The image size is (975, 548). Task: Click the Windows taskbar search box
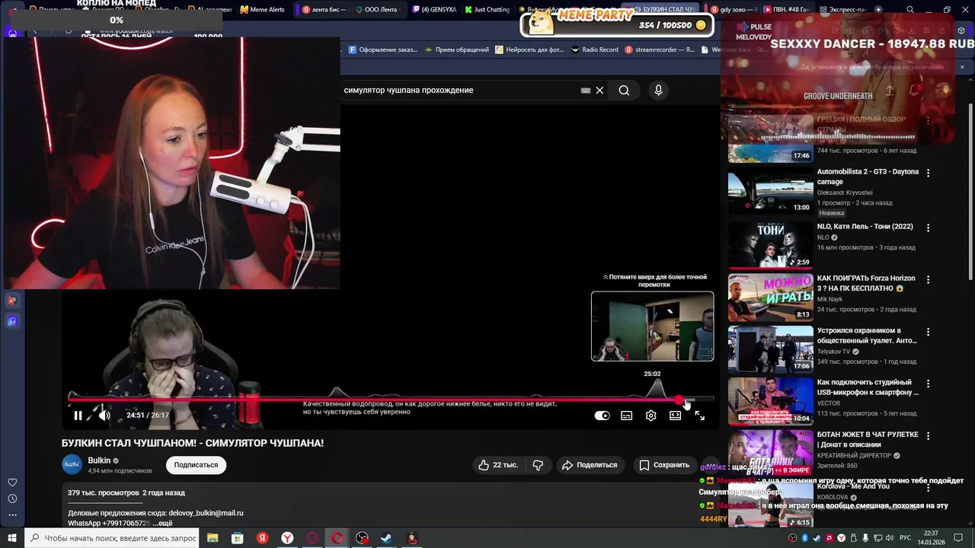click(x=113, y=538)
